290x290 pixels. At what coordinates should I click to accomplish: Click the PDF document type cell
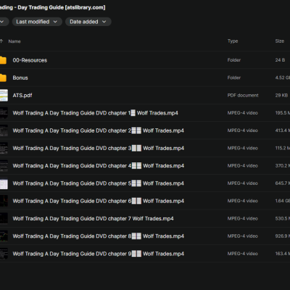click(243, 96)
